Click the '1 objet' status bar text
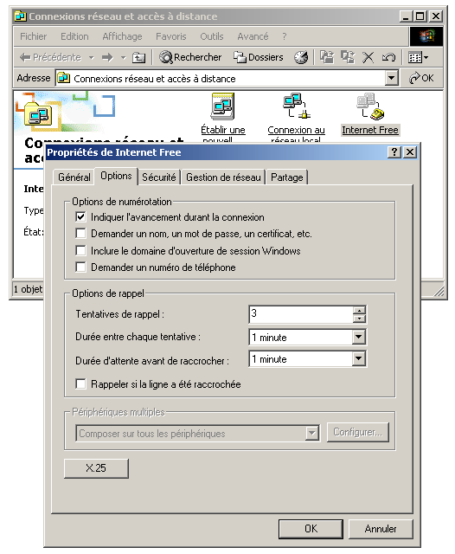 point(28,289)
